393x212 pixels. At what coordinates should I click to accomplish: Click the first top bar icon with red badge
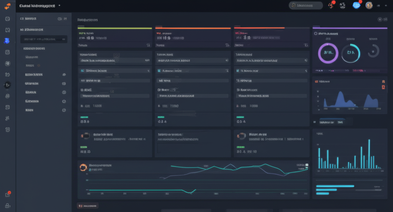pyautogui.click(x=331, y=5)
